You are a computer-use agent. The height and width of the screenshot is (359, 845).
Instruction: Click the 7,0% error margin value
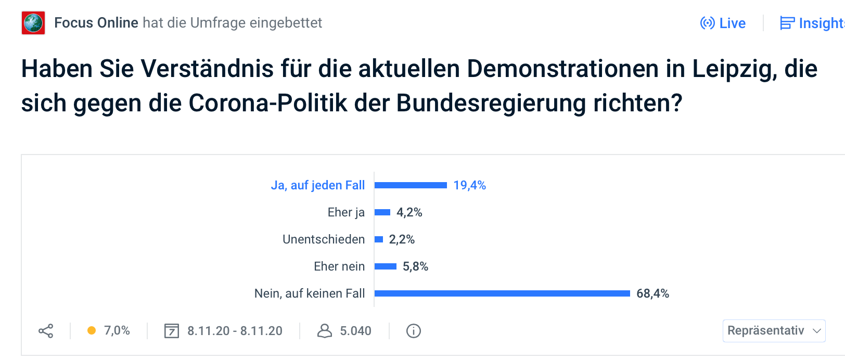(117, 330)
